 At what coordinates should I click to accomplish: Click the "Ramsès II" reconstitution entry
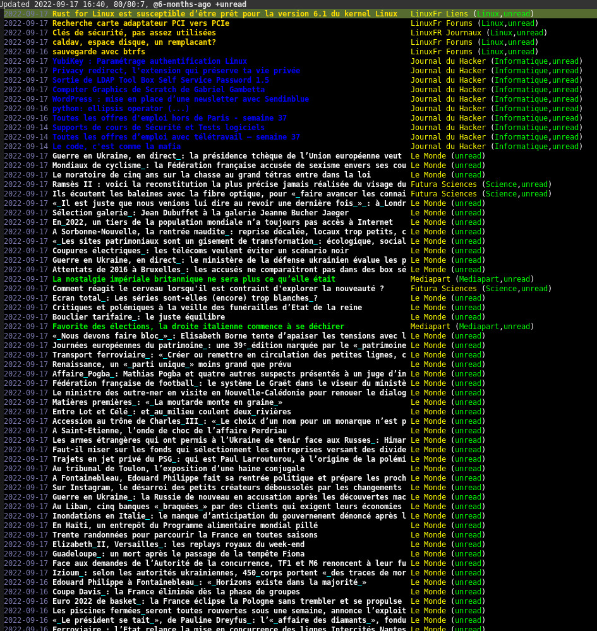(229, 184)
